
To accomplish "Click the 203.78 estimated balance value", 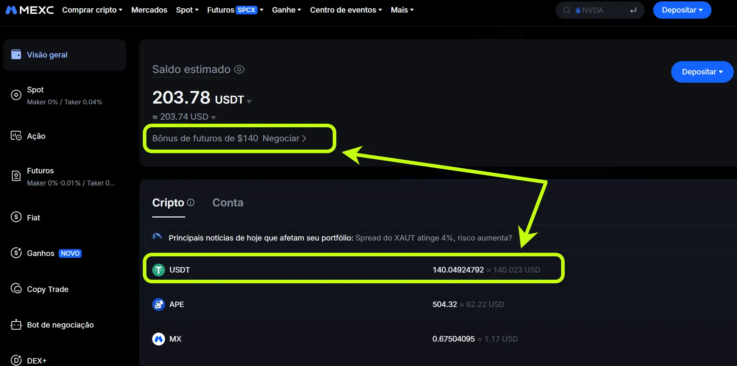I will coord(181,97).
